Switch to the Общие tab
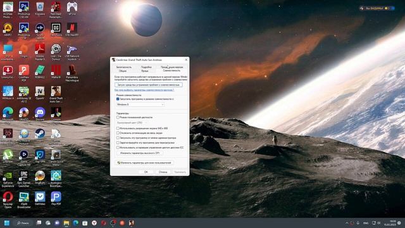Image resolution: width=405 pixels, height=228 pixels. coord(123,70)
